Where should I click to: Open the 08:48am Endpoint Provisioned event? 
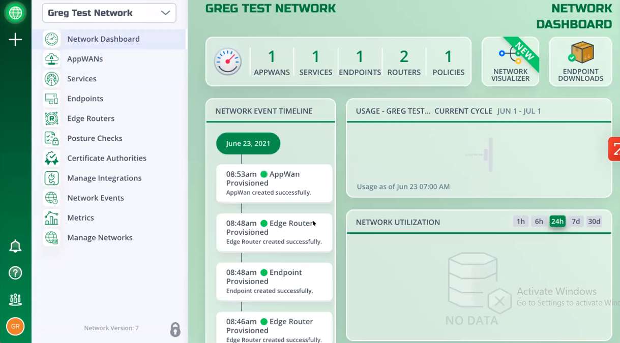pyautogui.click(x=274, y=282)
